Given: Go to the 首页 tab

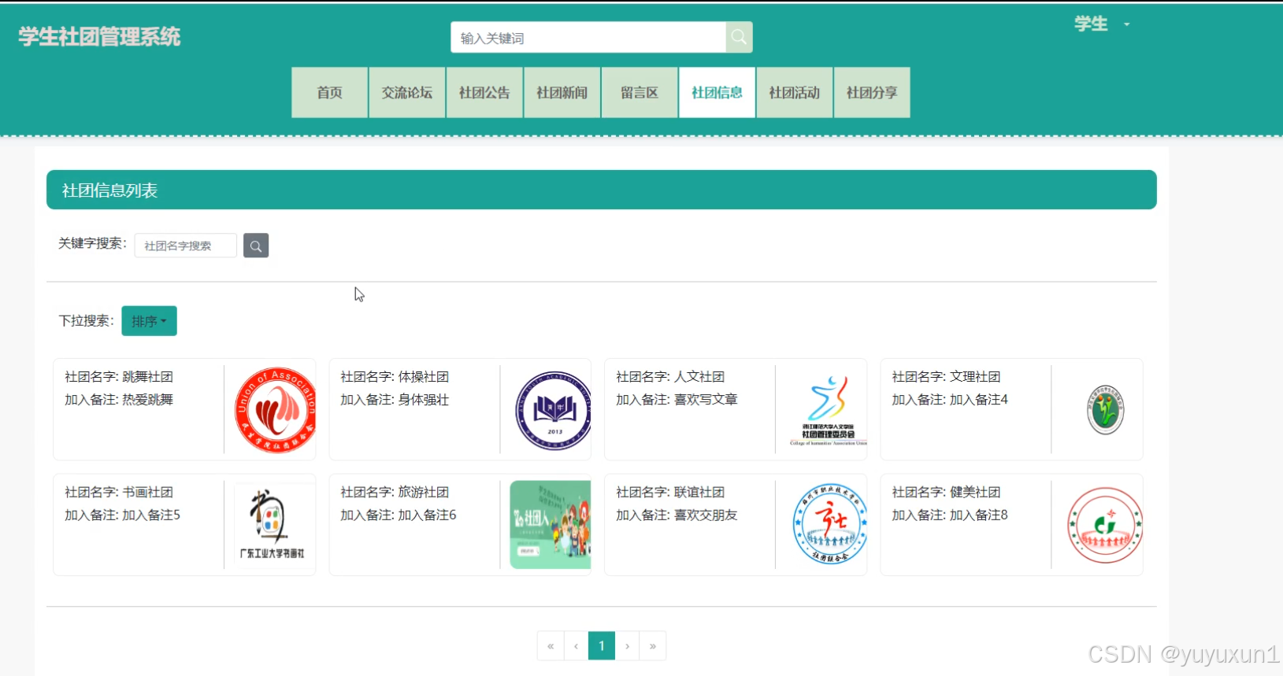Looking at the screenshot, I should tap(329, 93).
